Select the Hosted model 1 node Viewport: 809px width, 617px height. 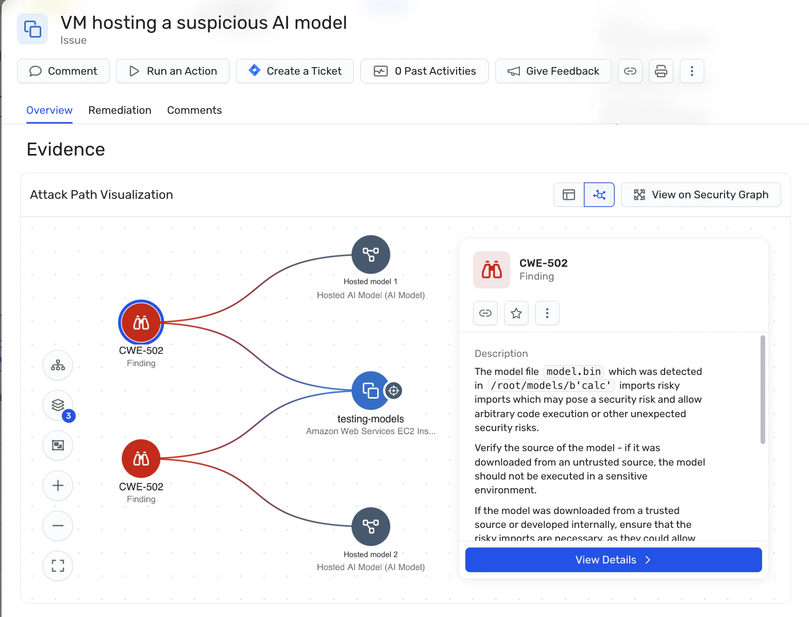371,254
